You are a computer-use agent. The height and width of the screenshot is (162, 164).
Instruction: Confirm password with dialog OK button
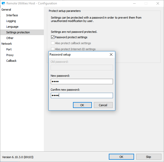tap(82, 105)
